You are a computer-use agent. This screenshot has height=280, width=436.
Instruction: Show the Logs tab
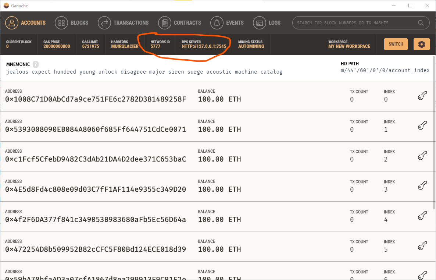tap(267, 23)
